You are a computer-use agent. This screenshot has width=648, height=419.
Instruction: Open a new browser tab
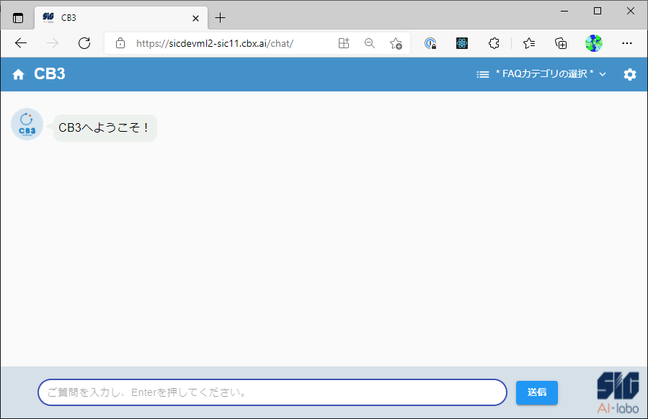221,18
